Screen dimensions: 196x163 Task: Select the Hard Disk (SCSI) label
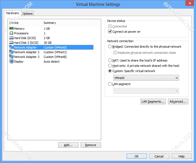coord(25,38)
